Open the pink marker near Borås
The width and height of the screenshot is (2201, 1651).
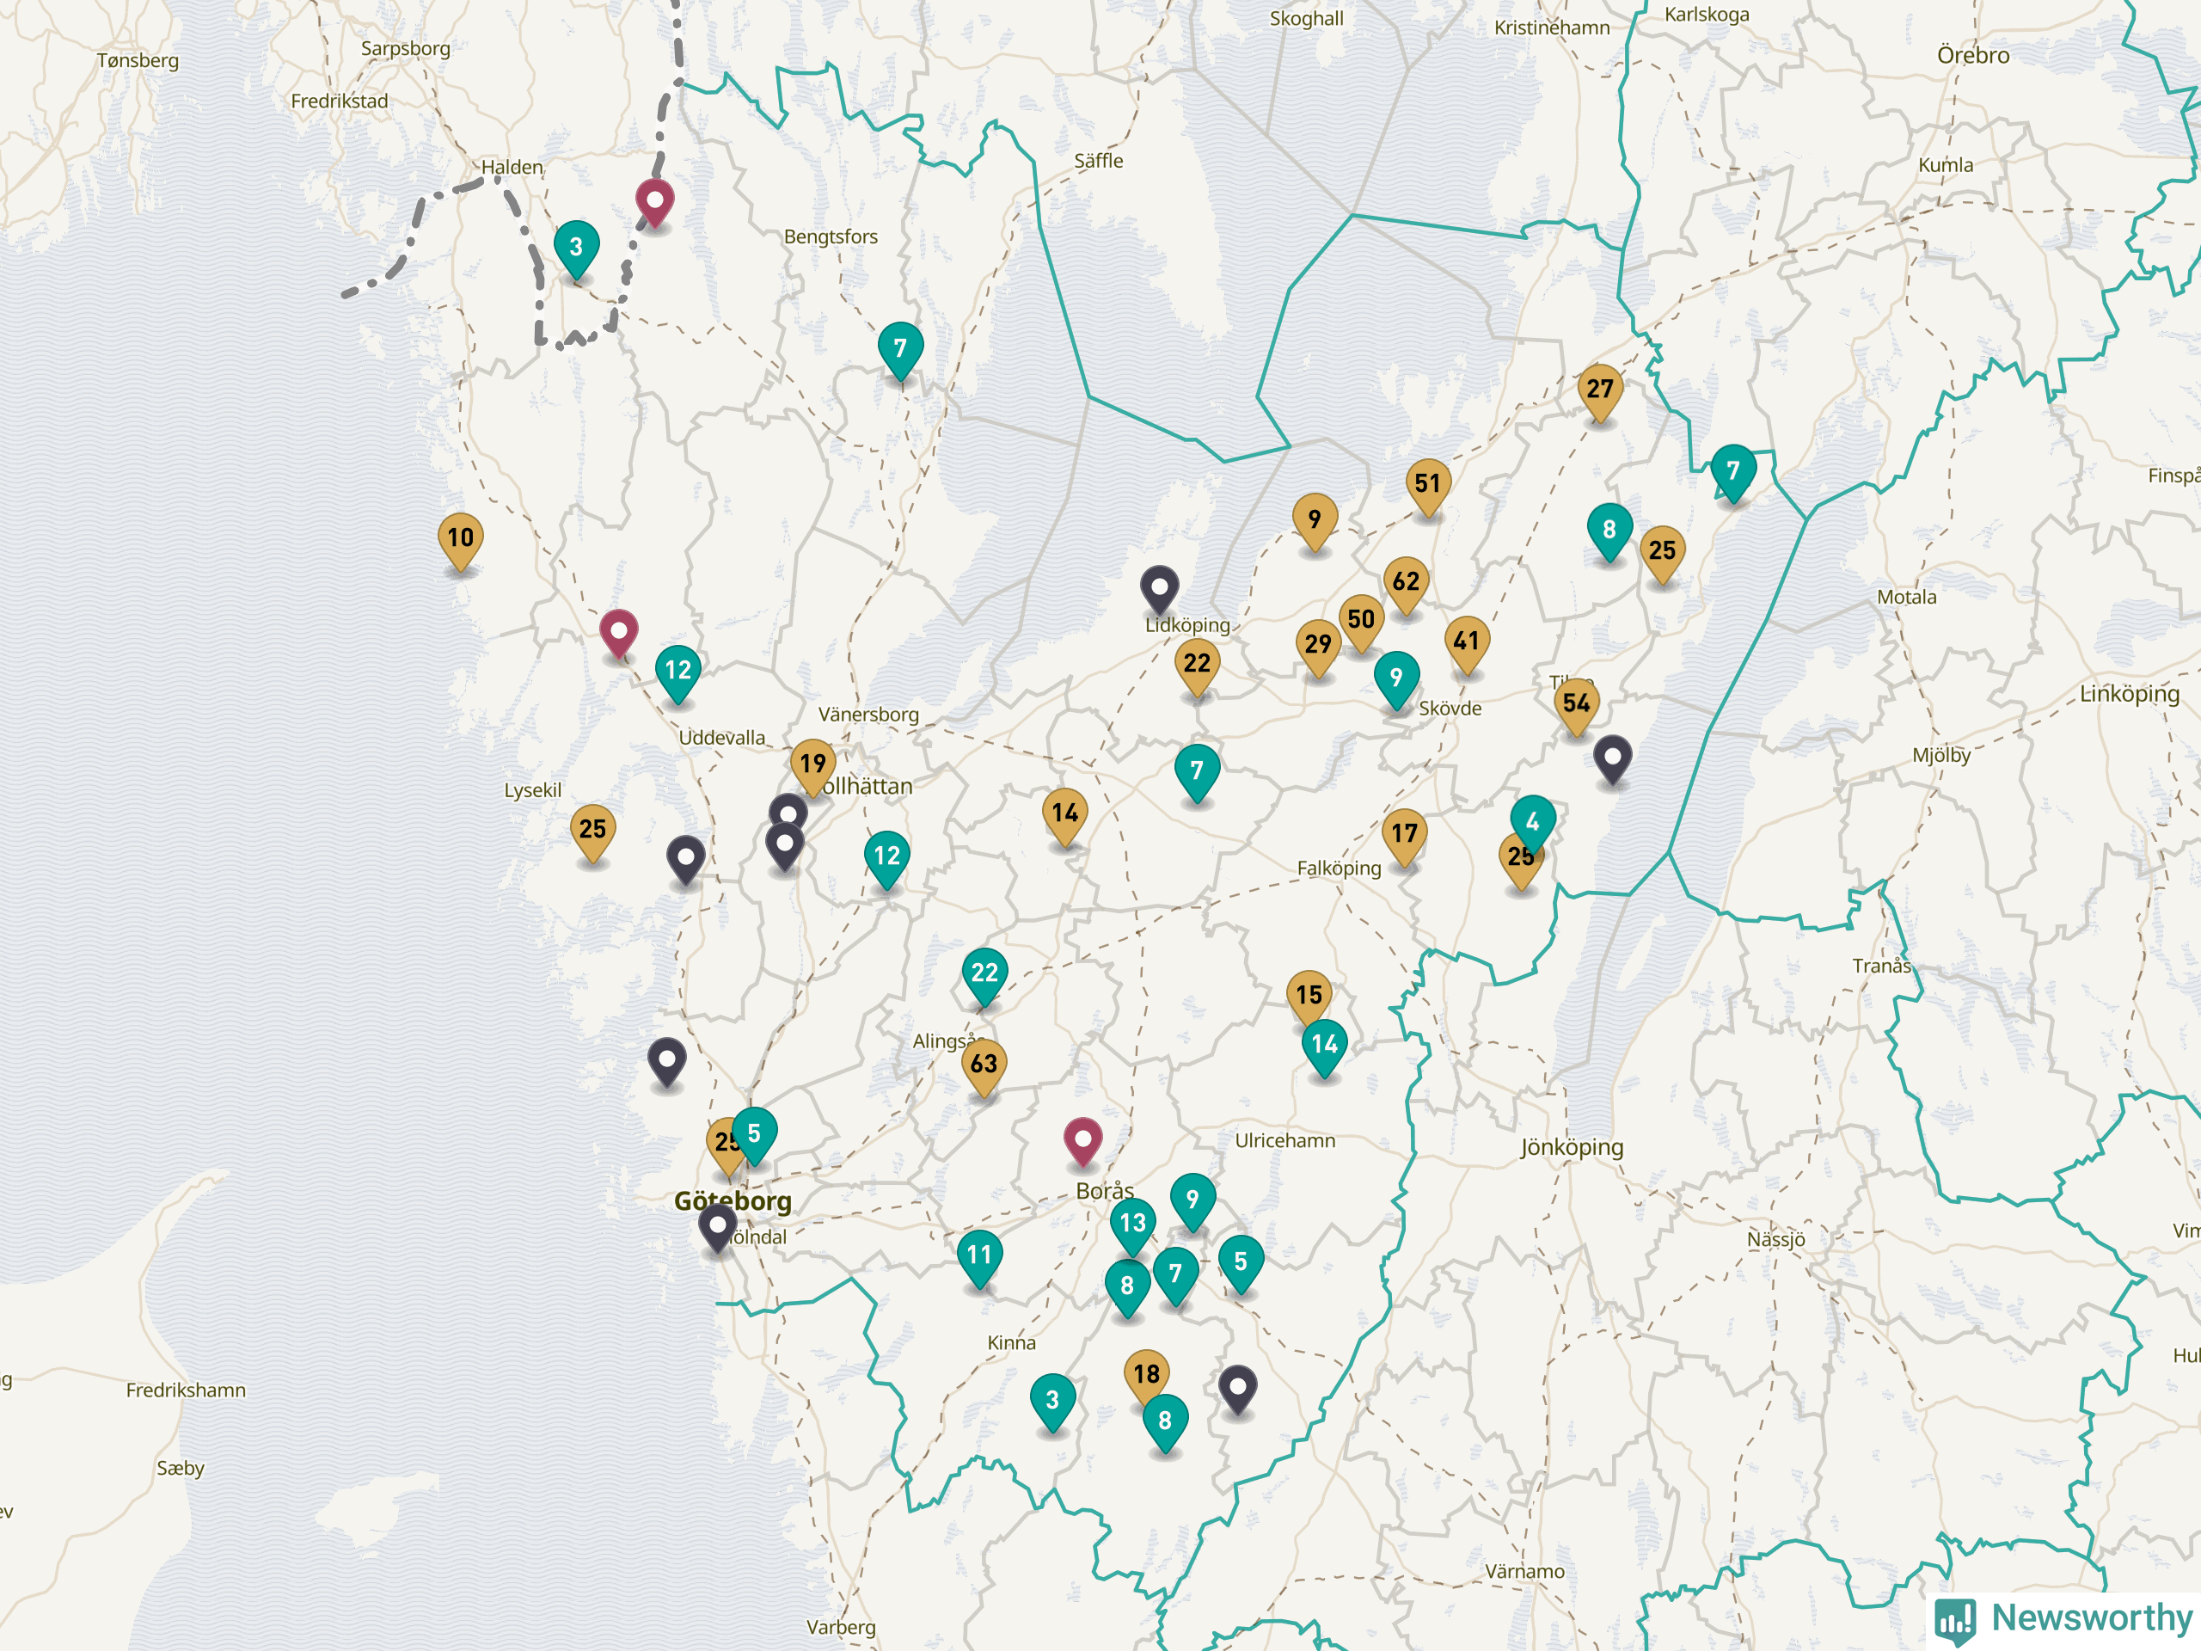[1082, 1140]
